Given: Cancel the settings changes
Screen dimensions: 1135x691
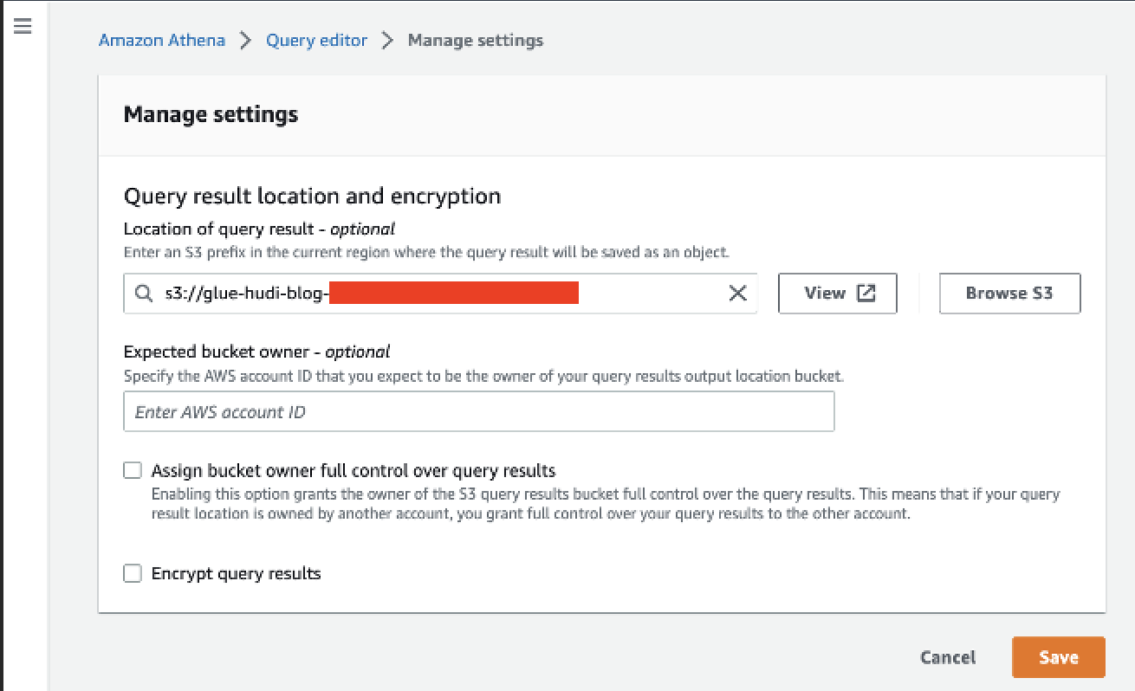Looking at the screenshot, I should coord(948,657).
